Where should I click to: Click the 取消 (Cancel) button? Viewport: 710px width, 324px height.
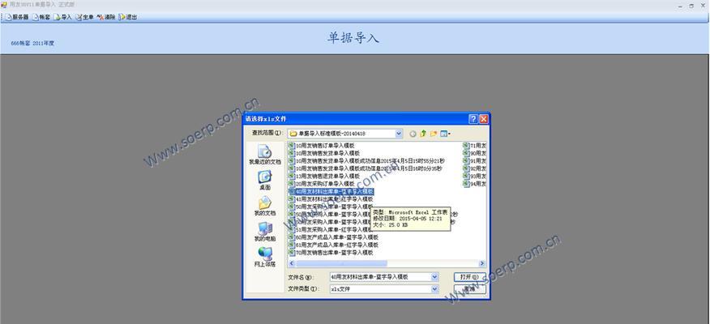click(469, 288)
